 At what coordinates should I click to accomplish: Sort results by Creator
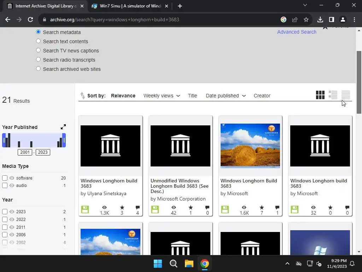[x=262, y=96]
